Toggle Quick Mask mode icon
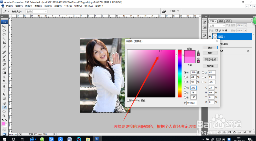256x141 pixels. pos(4,130)
